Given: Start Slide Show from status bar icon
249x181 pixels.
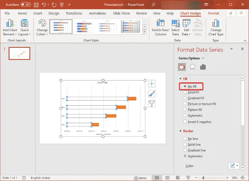Looking at the screenshot, I should tap(188, 178).
